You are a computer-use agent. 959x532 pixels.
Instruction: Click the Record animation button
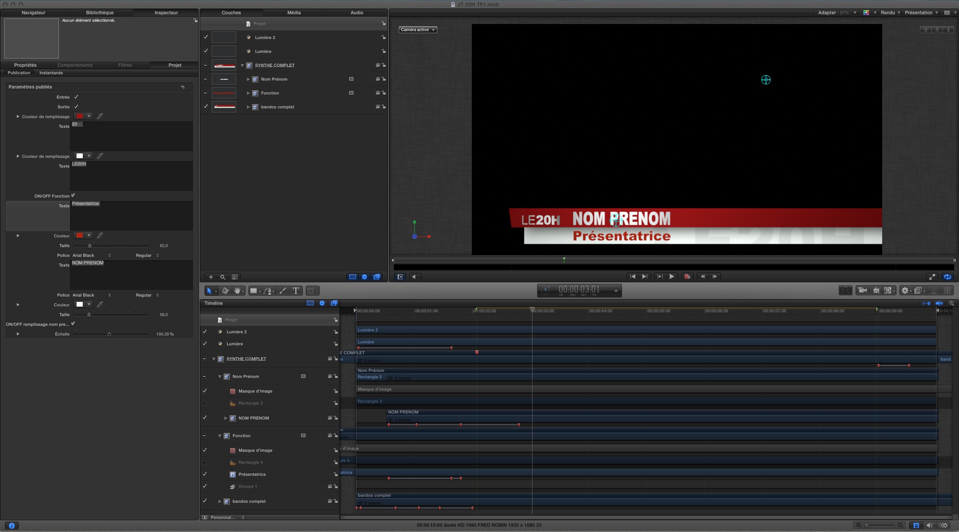click(x=687, y=277)
